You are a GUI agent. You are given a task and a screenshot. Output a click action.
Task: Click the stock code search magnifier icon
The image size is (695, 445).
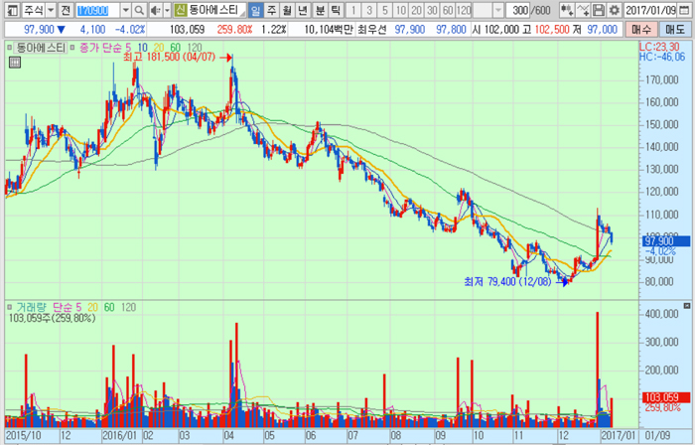tap(139, 10)
